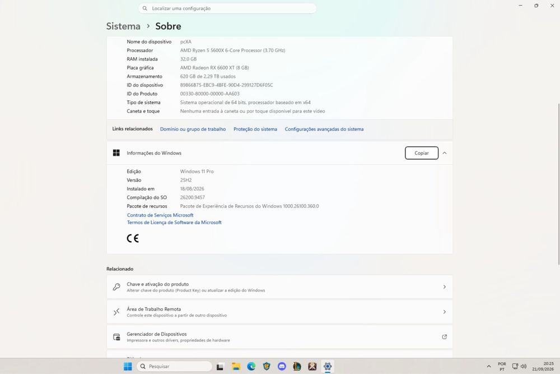Copy the Windows information with Copiar
This screenshot has height=374, width=560.
tap(422, 153)
